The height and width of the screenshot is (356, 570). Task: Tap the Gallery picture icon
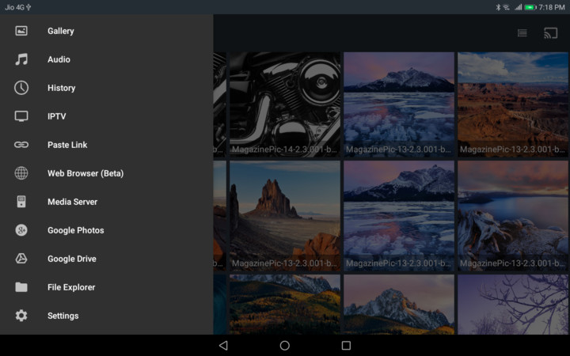[x=21, y=31]
